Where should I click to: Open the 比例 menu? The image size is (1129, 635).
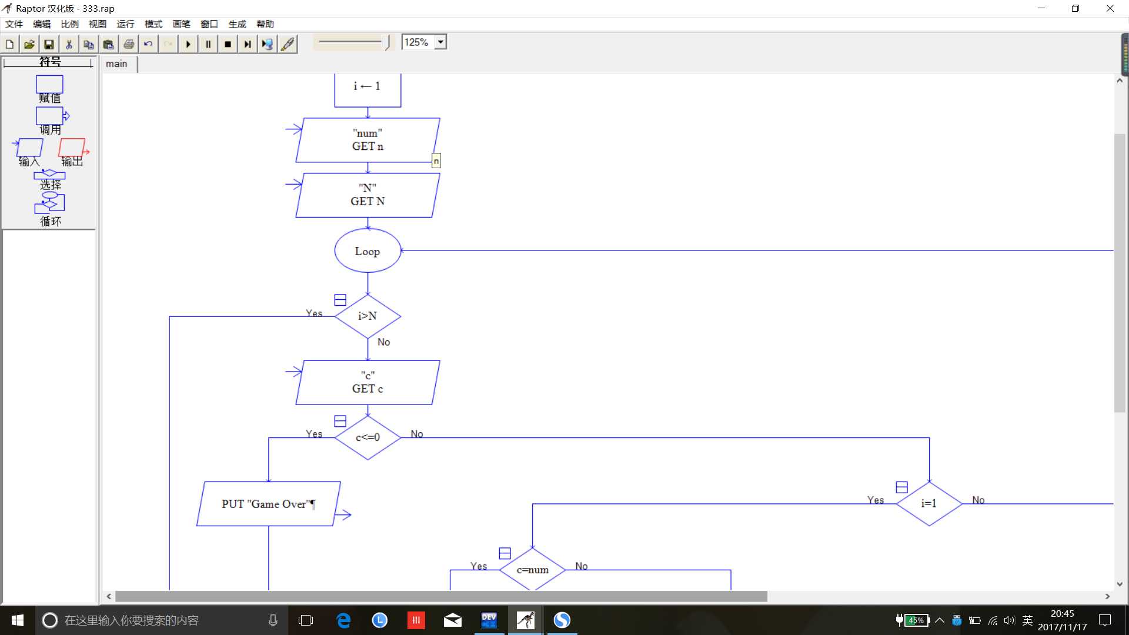[69, 24]
